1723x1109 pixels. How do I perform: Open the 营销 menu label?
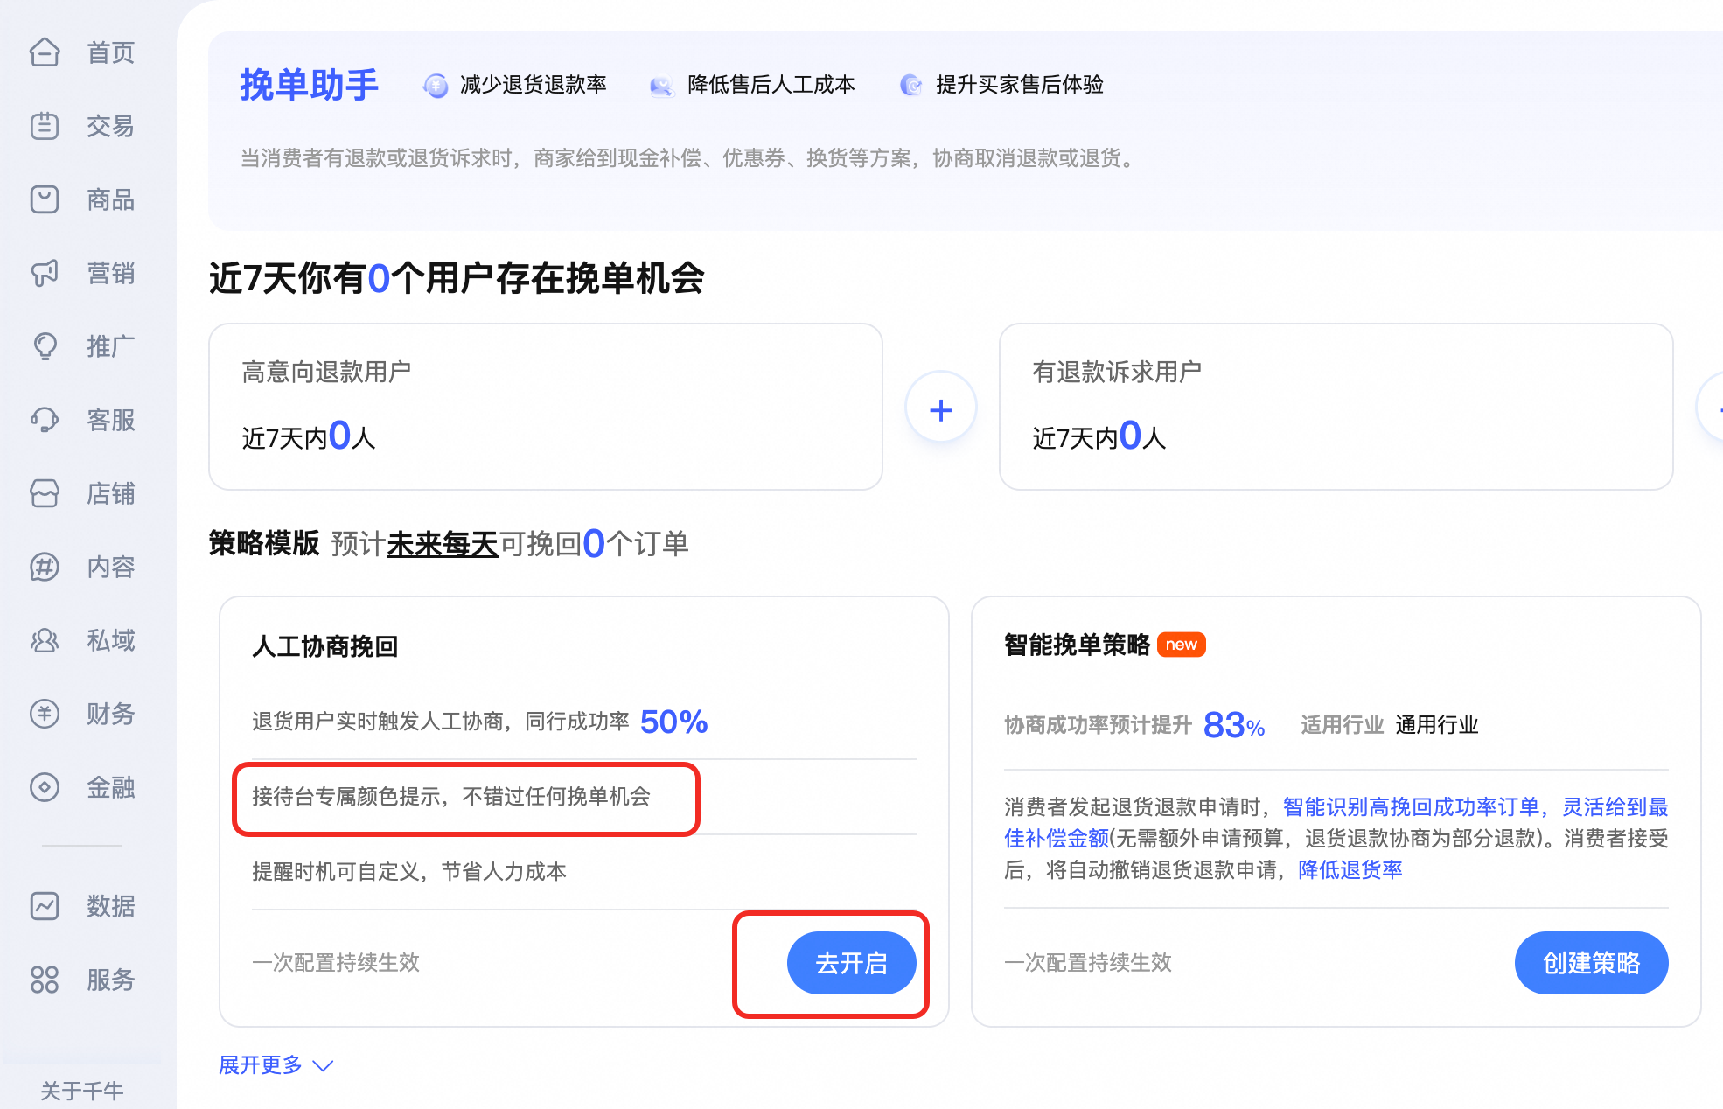pos(111,273)
